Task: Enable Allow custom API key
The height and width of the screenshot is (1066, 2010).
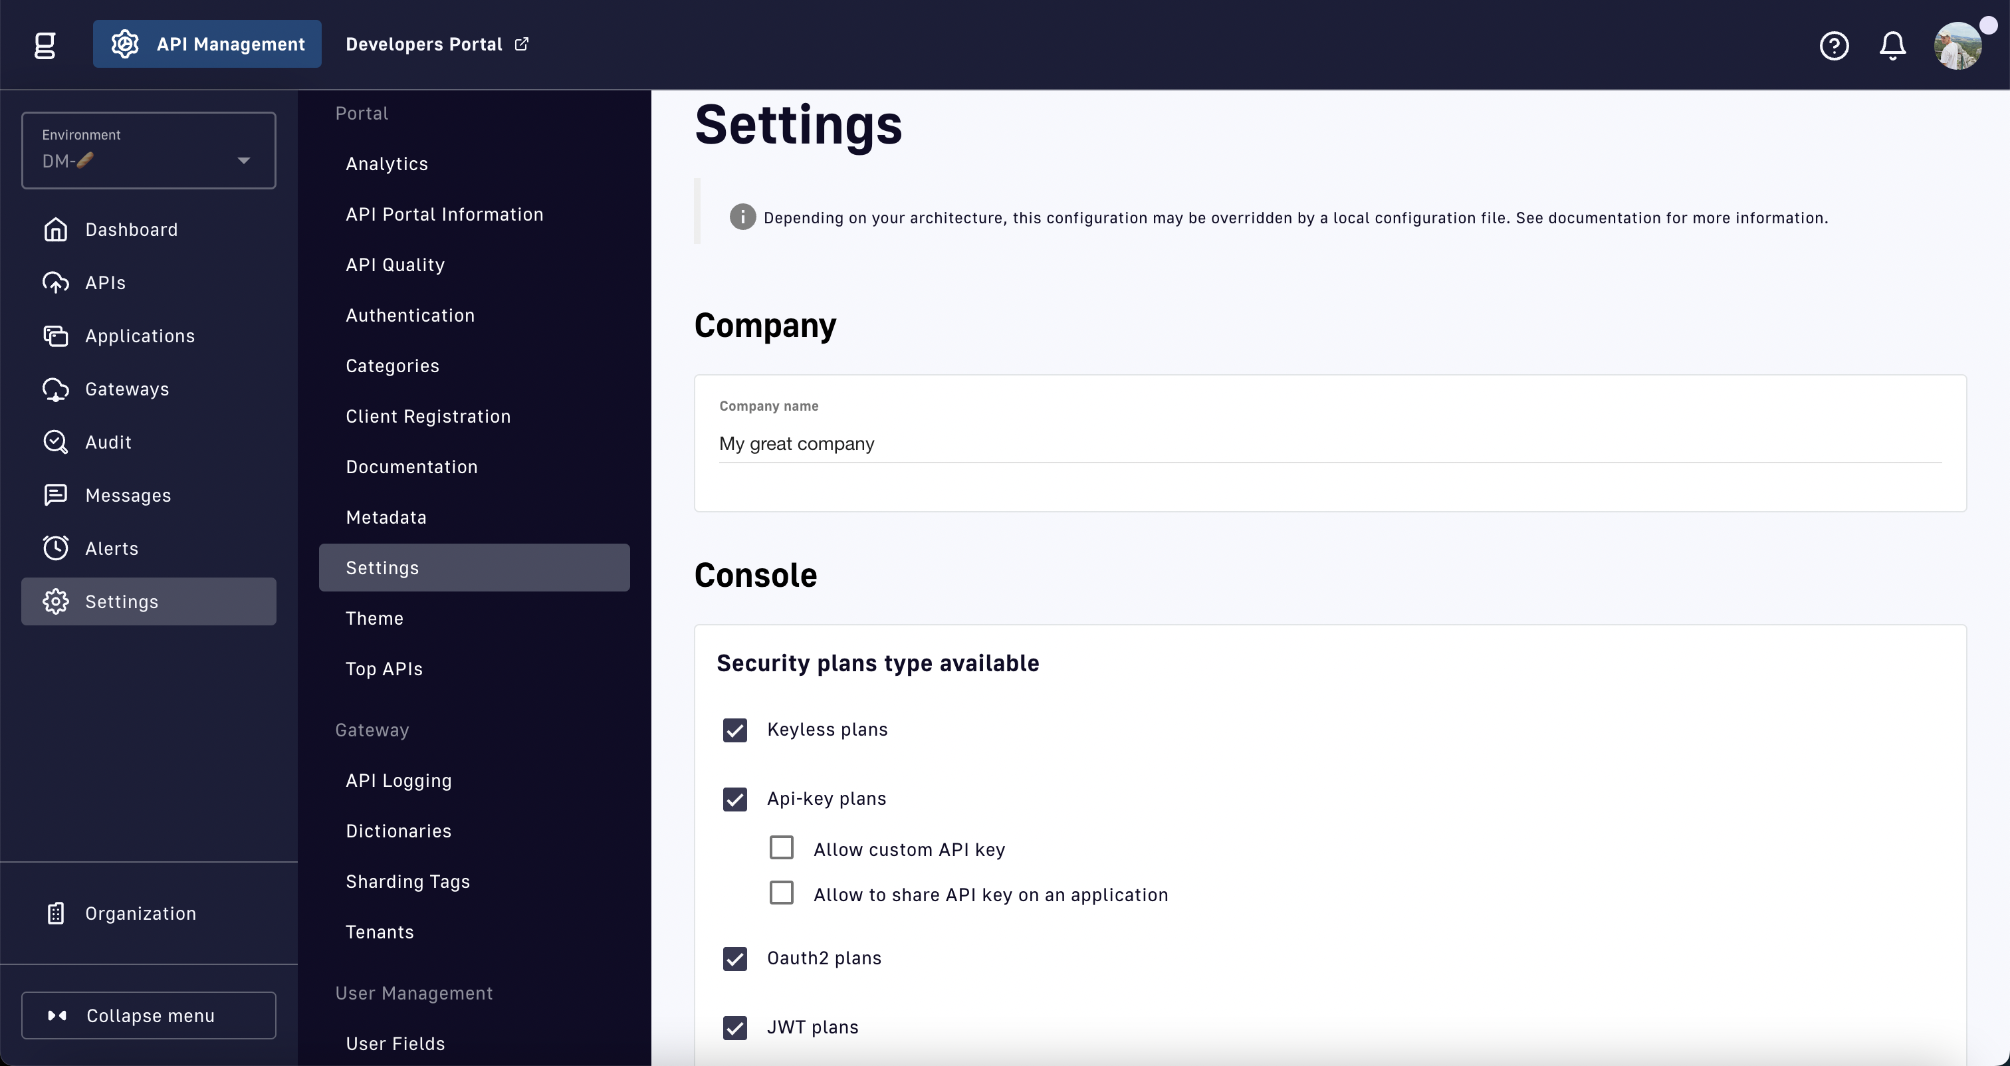Action: tap(781, 847)
